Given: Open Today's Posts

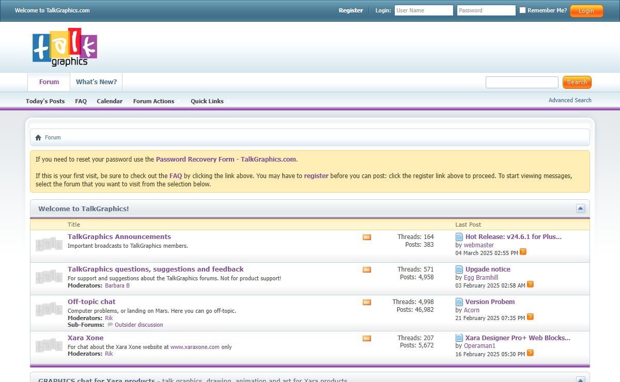Looking at the screenshot, I should 45,101.
